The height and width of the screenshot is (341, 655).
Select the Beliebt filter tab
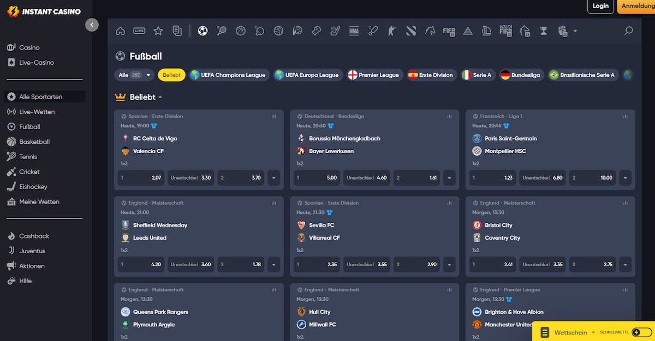171,75
